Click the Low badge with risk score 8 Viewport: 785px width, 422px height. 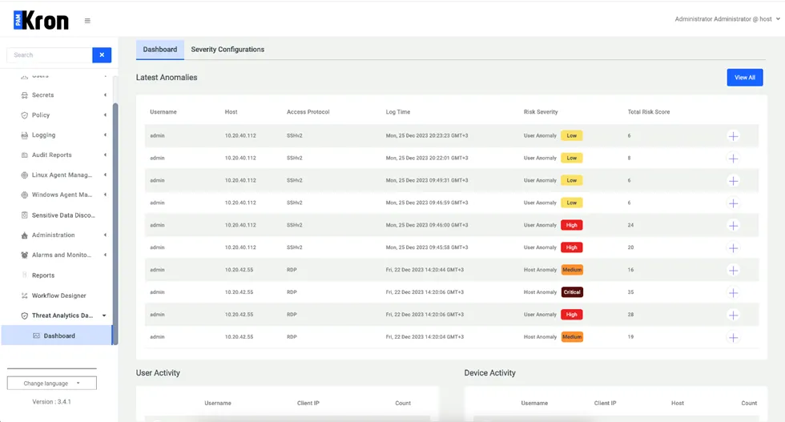click(571, 159)
